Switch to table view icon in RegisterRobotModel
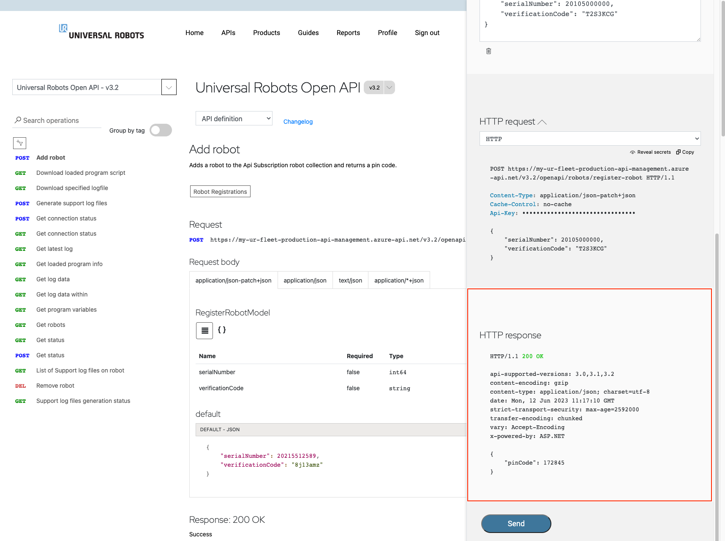The width and height of the screenshot is (725, 541). 204,331
